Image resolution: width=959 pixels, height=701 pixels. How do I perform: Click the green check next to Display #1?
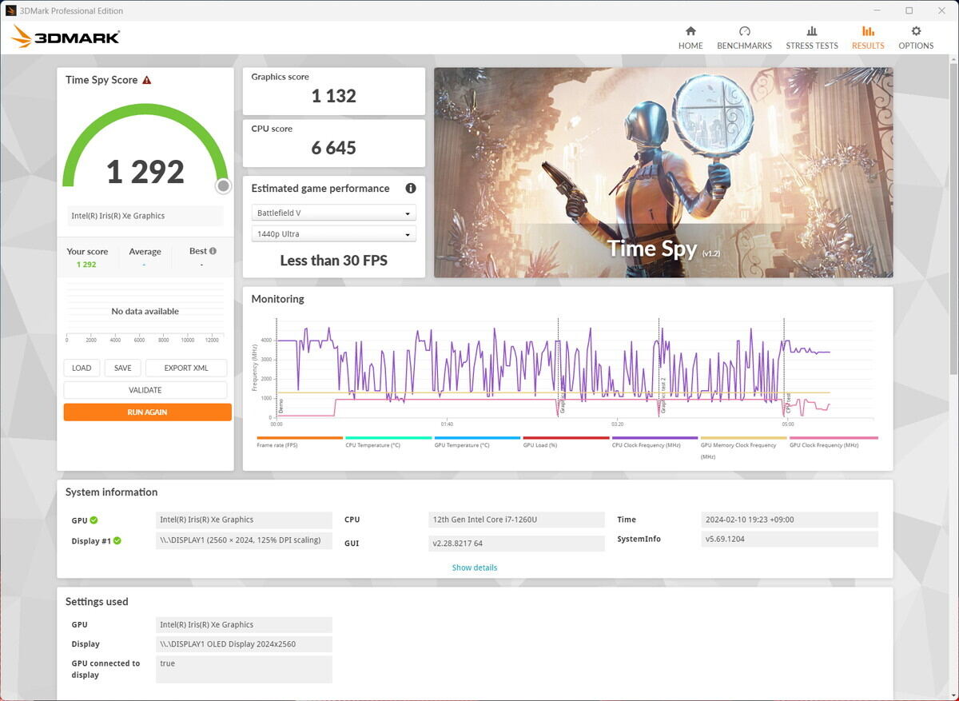point(117,541)
